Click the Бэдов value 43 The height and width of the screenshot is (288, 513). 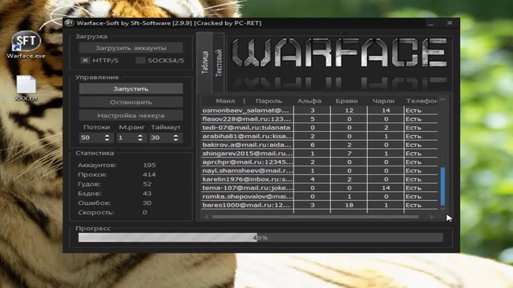147,194
